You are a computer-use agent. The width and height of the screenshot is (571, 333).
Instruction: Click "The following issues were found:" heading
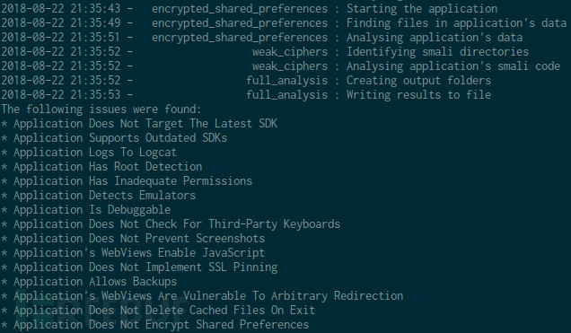[101, 110]
